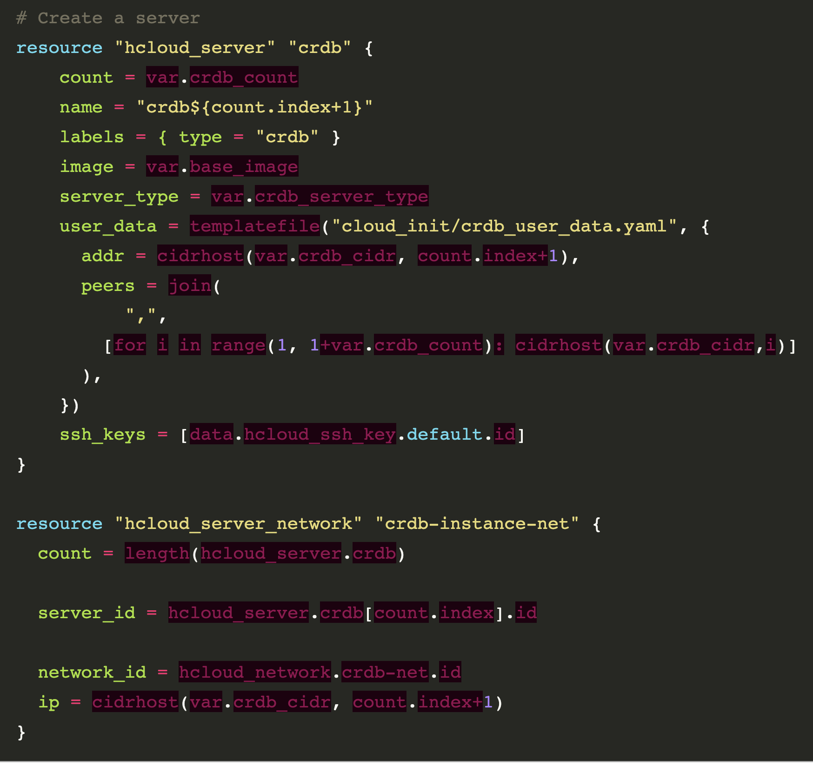This screenshot has width=813, height=766.
Task: Click the count.index in server_id line
Action: [434, 613]
